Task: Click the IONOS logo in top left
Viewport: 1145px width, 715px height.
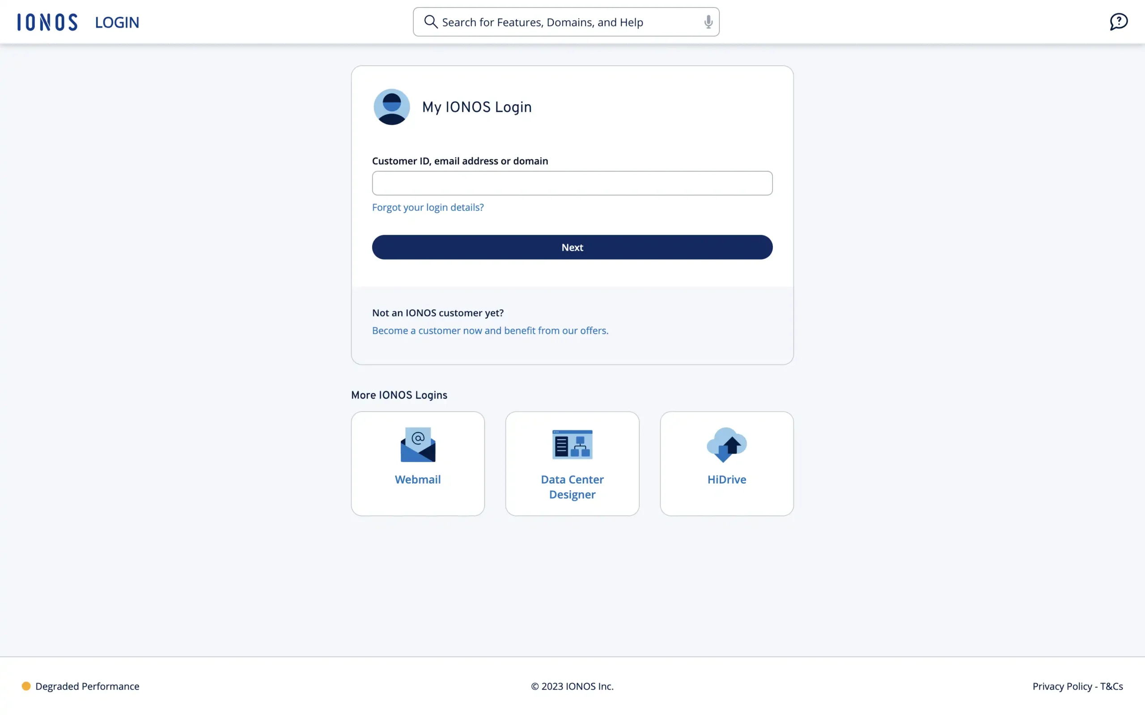Action: coord(47,21)
